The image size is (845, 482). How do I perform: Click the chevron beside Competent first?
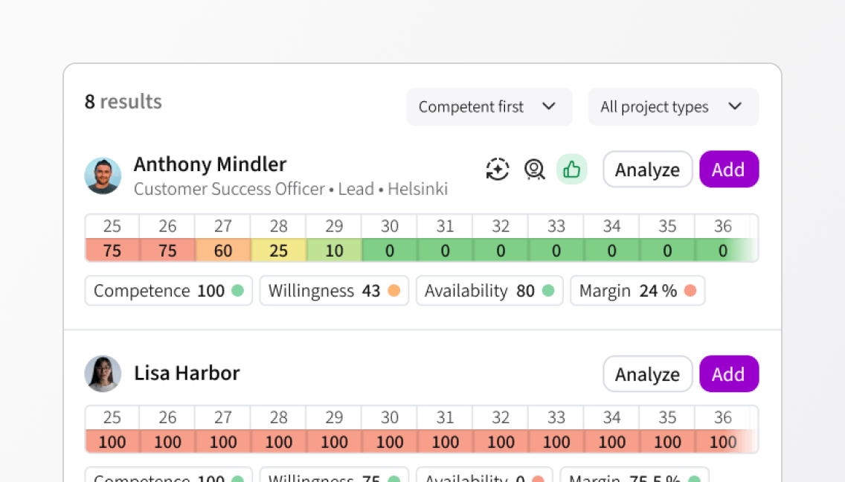coord(549,106)
